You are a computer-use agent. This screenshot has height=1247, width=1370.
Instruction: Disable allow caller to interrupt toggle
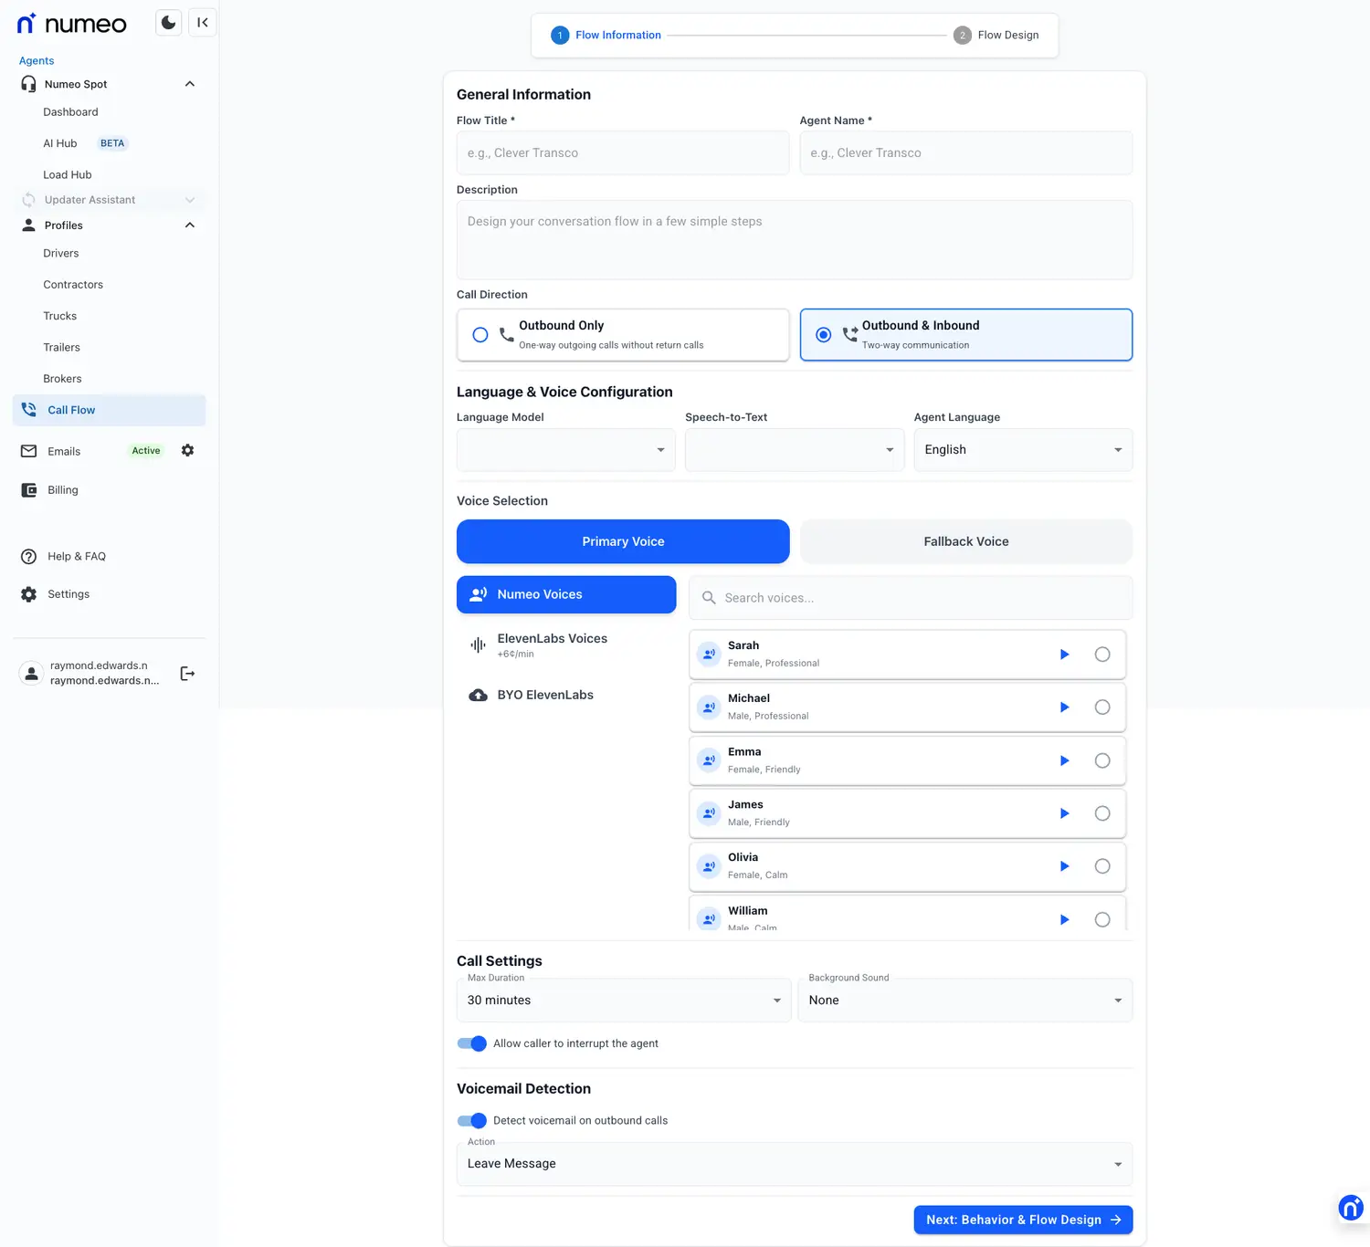click(x=472, y=1043)
